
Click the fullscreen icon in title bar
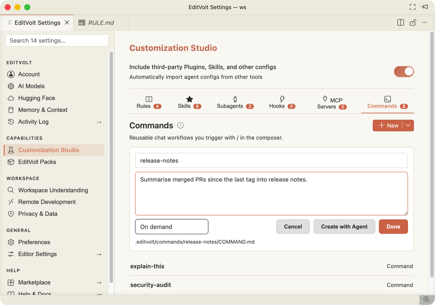tap(413, 7)
